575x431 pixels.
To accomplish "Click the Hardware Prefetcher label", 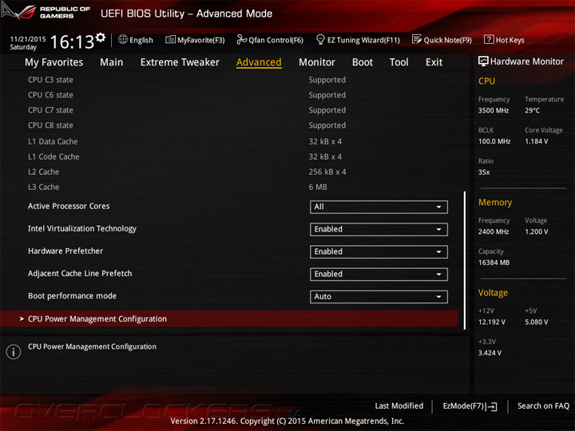I will pos(65,251).
